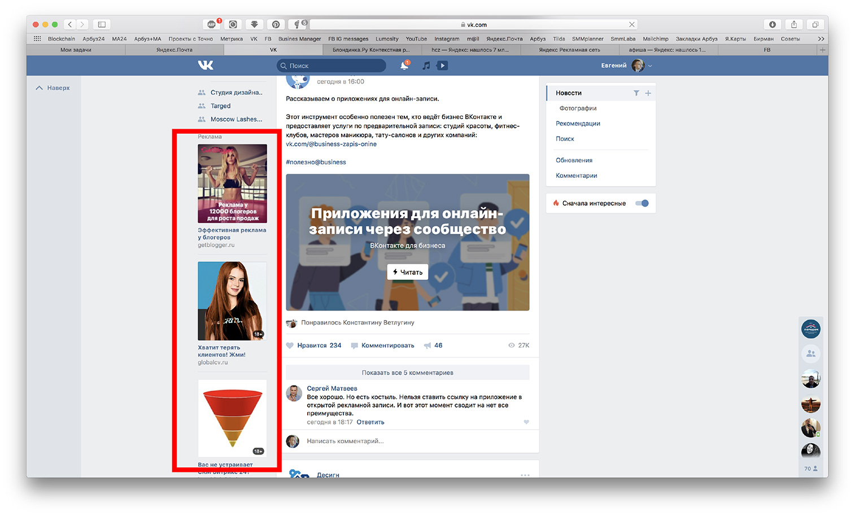Screen dimensions: 855x516
Task: Click Safari share button
Action: (x=793, y=24)
